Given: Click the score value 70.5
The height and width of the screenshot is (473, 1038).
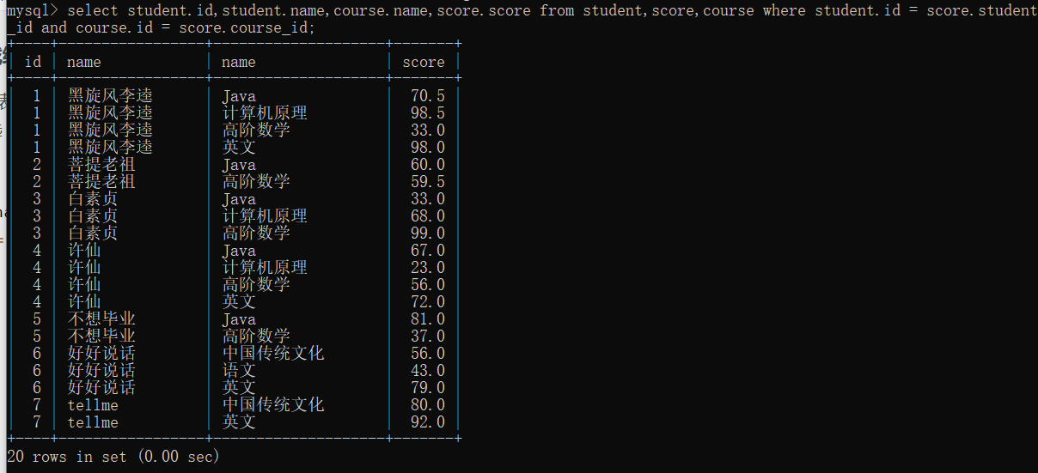Looking at the screenshot, I should pyautogui.click(x=427, y=96).
